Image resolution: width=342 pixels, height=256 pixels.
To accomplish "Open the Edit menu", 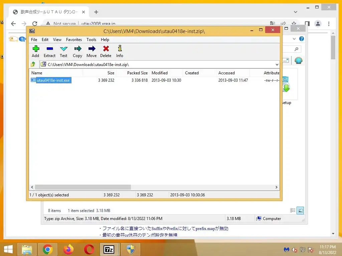I will coord(45,40).
